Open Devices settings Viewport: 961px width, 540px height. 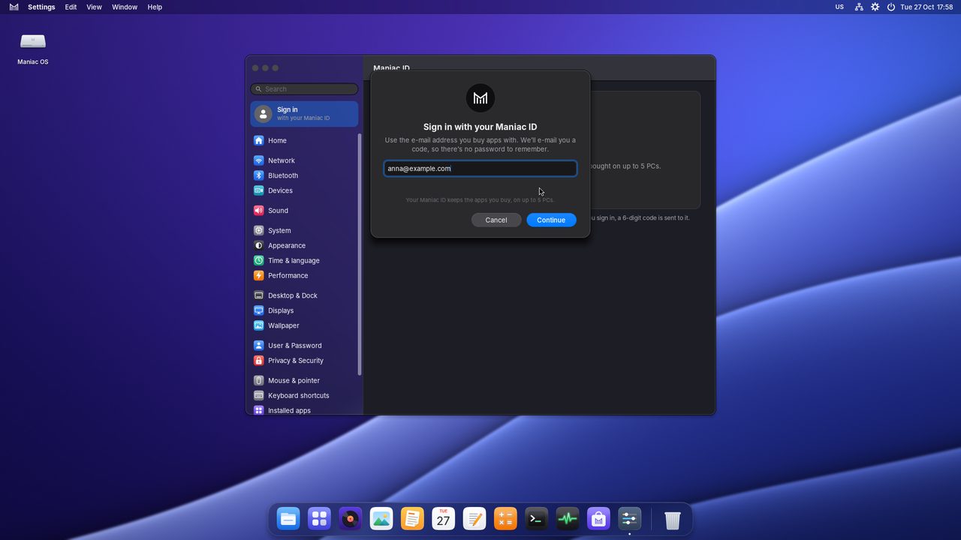coord(304,190)
